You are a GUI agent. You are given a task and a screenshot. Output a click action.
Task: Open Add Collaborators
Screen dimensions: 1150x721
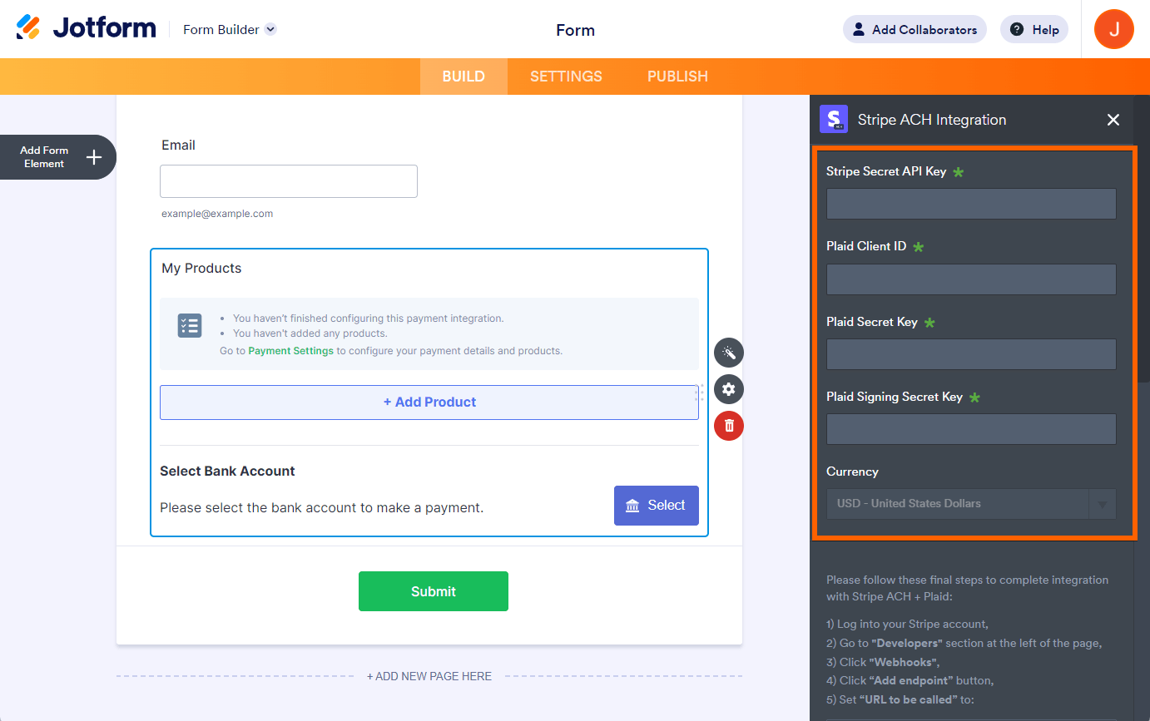915,29
